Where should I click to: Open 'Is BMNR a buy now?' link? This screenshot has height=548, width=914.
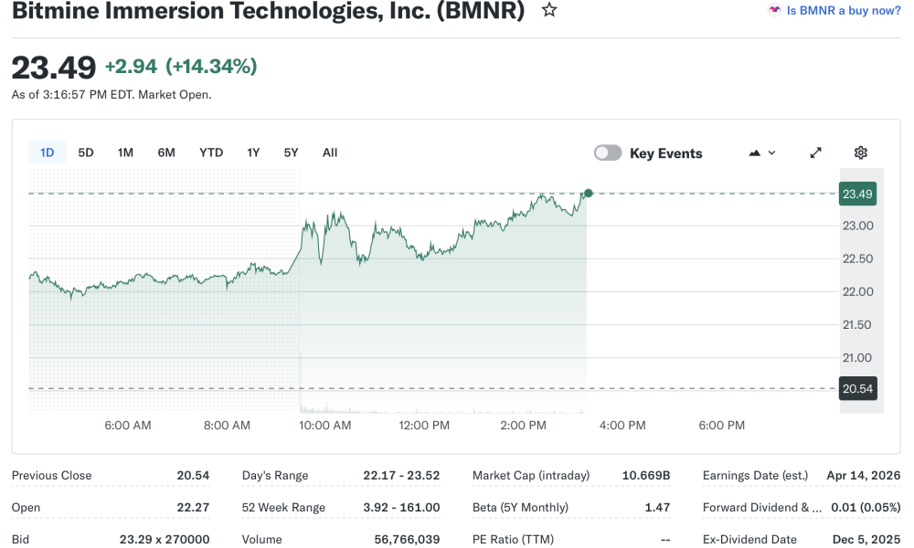[x=844, y=10]
